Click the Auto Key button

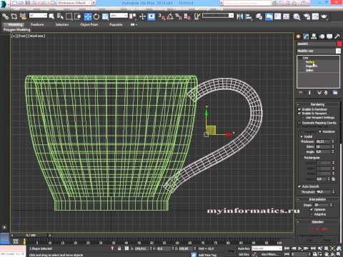pos(244,248)
